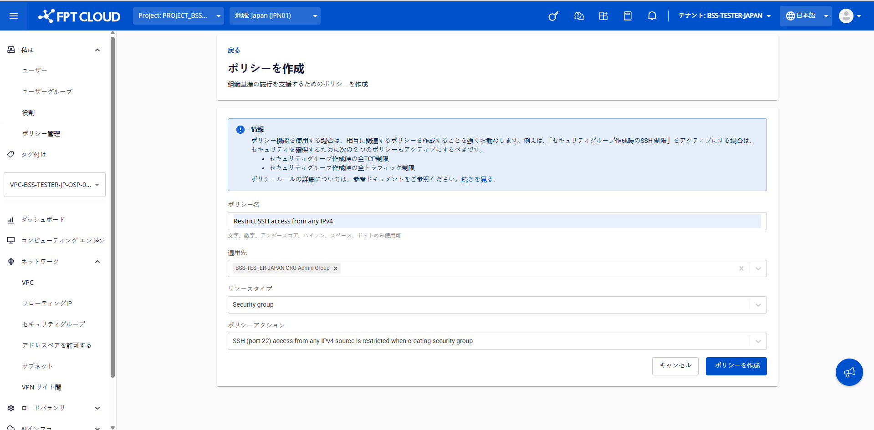Open the key-shaped icon in the header
This screenshot has height=430, width=874.
(x=553, y=16)
